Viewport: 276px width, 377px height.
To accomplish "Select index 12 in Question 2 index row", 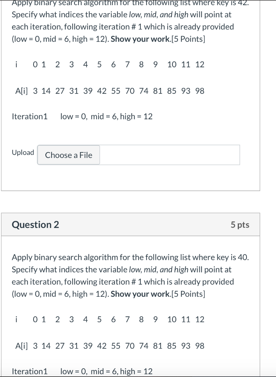I will pos(200,320).
